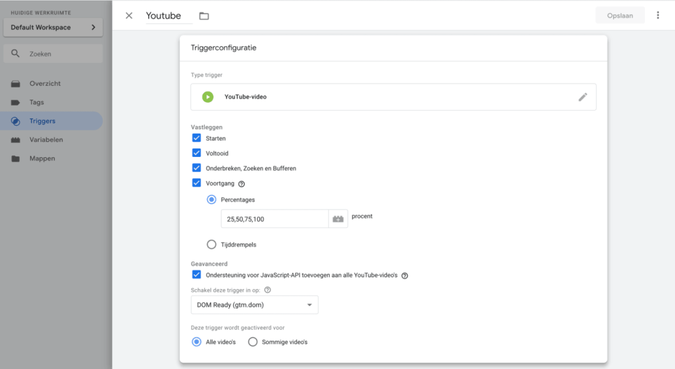Open help for the JavaScript-API option
This screenshot has height=369, width=675.
(404, 275)
